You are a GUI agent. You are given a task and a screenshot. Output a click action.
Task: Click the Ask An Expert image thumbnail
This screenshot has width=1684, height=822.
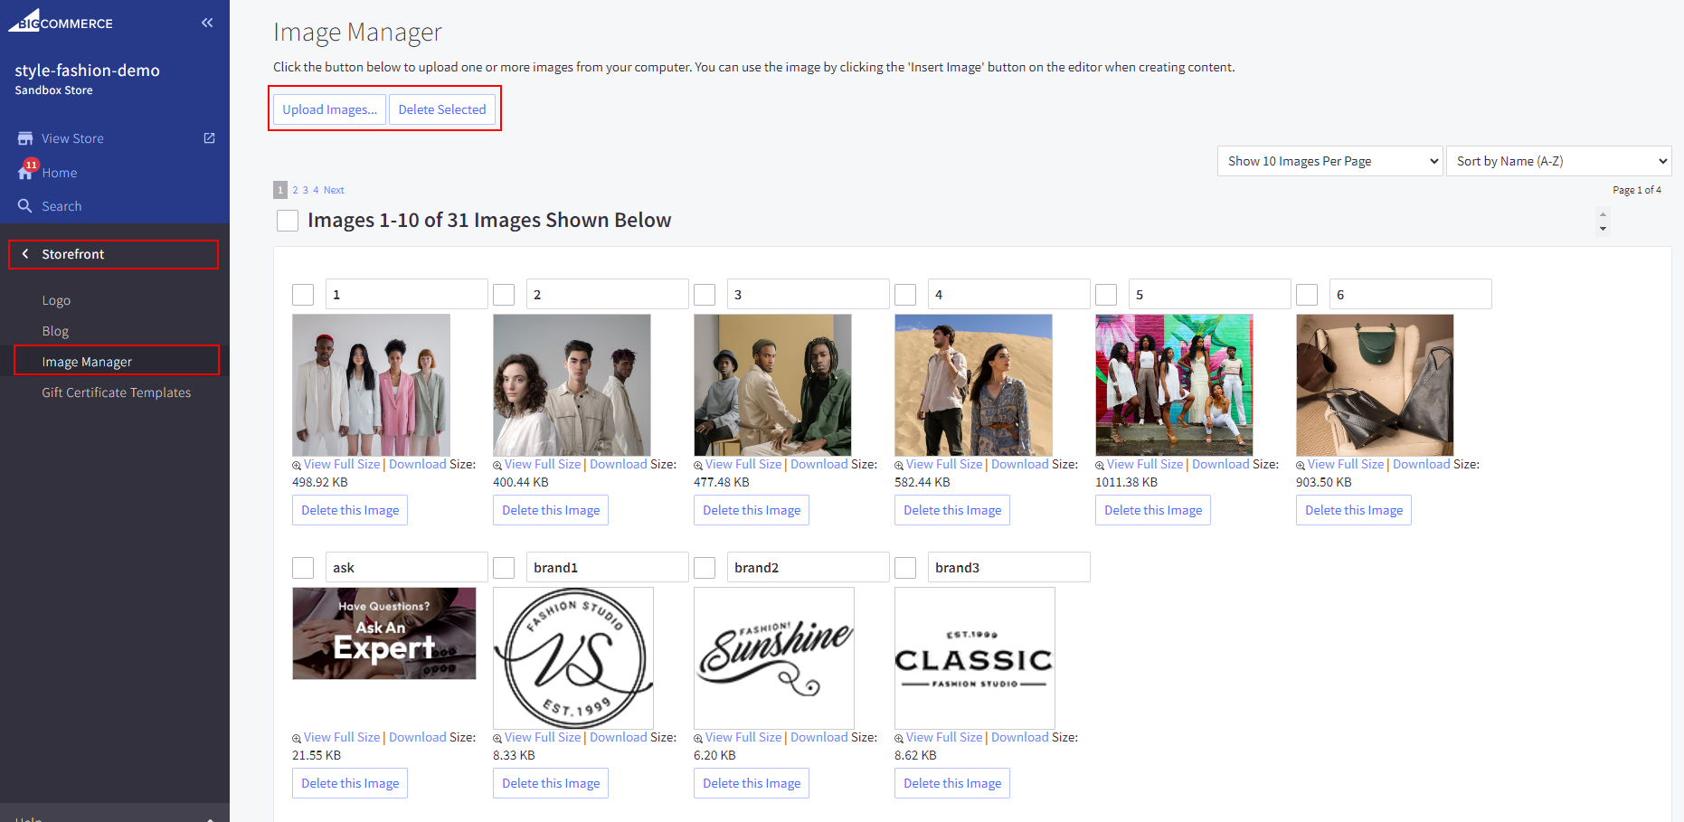click(384, 633)
